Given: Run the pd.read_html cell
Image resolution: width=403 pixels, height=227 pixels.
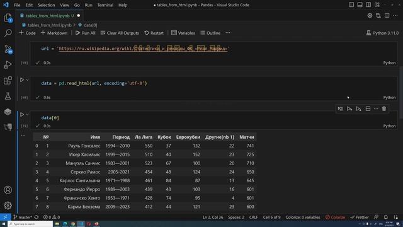Looking at the screenshot, I should pos(22,80).
